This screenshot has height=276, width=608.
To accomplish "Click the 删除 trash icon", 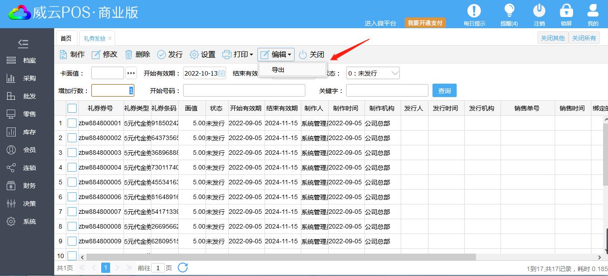I will click(129, 55).
